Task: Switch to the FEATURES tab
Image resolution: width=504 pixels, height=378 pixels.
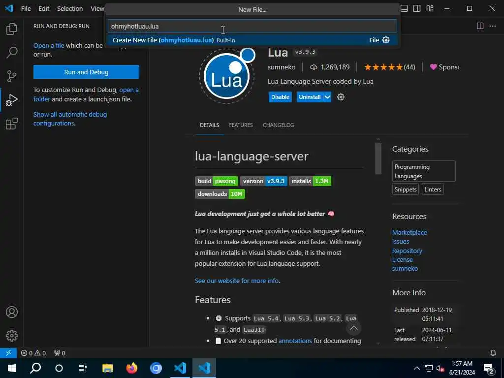Action: 241,125
